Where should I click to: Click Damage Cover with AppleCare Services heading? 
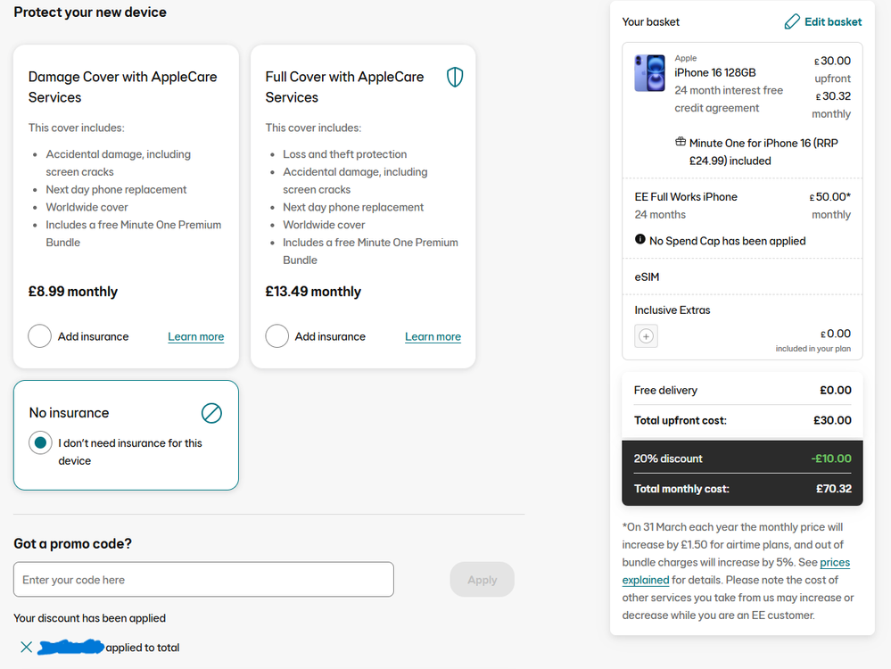[123, 87]
